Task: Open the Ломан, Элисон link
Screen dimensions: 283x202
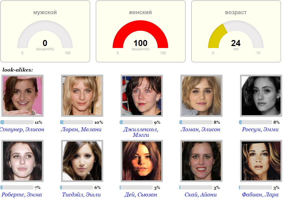Action: (x=201, y=129)
